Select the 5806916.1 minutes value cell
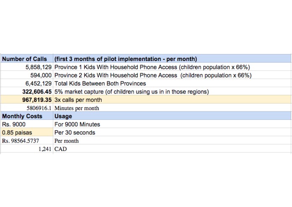The height and width of the screenshot is (207, 292). 27,108
